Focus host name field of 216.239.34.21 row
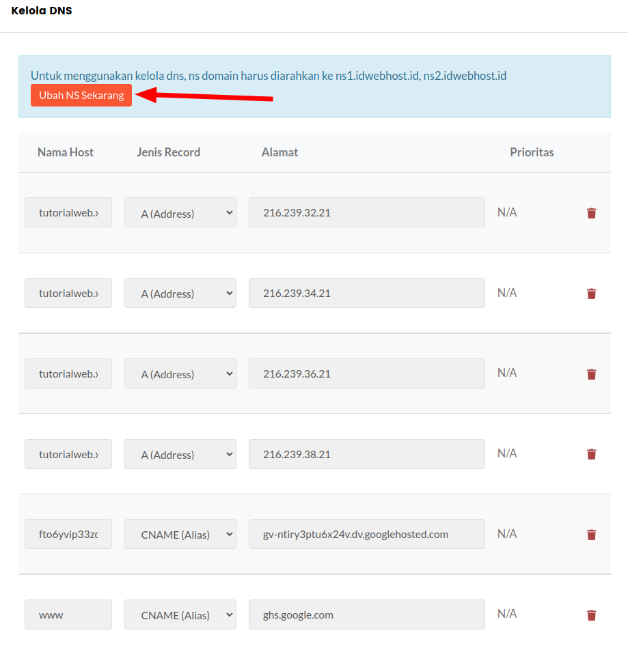The image size is (628, 650). click(68, 293)
